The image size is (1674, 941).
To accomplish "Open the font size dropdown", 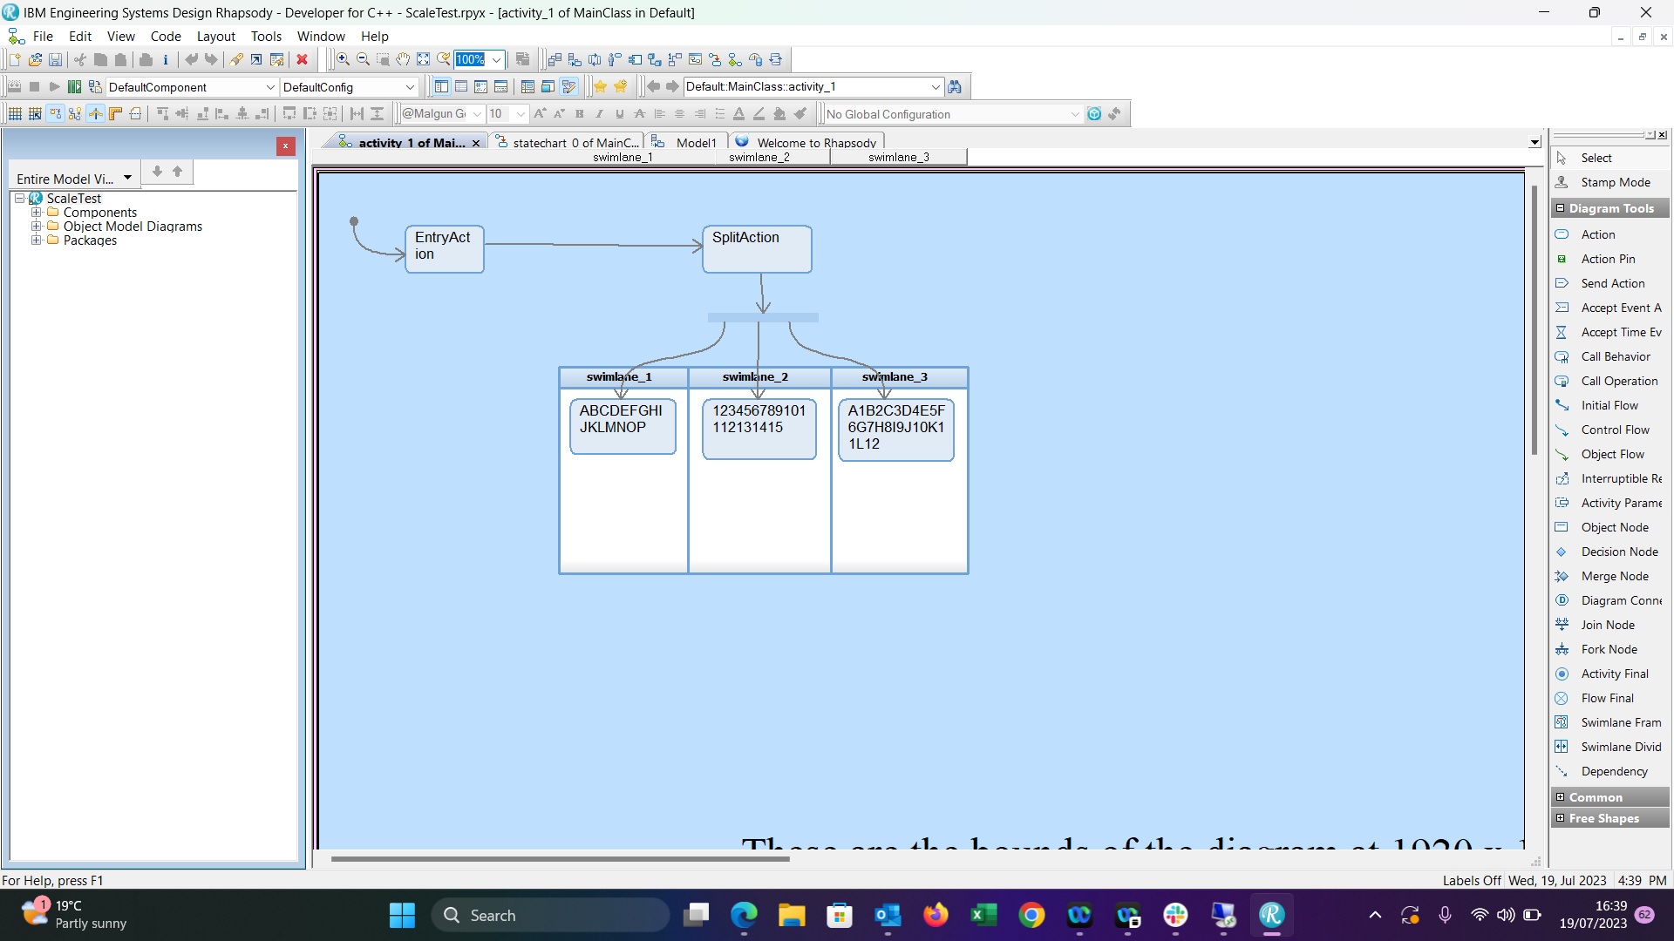I will (x=521, y=114).
